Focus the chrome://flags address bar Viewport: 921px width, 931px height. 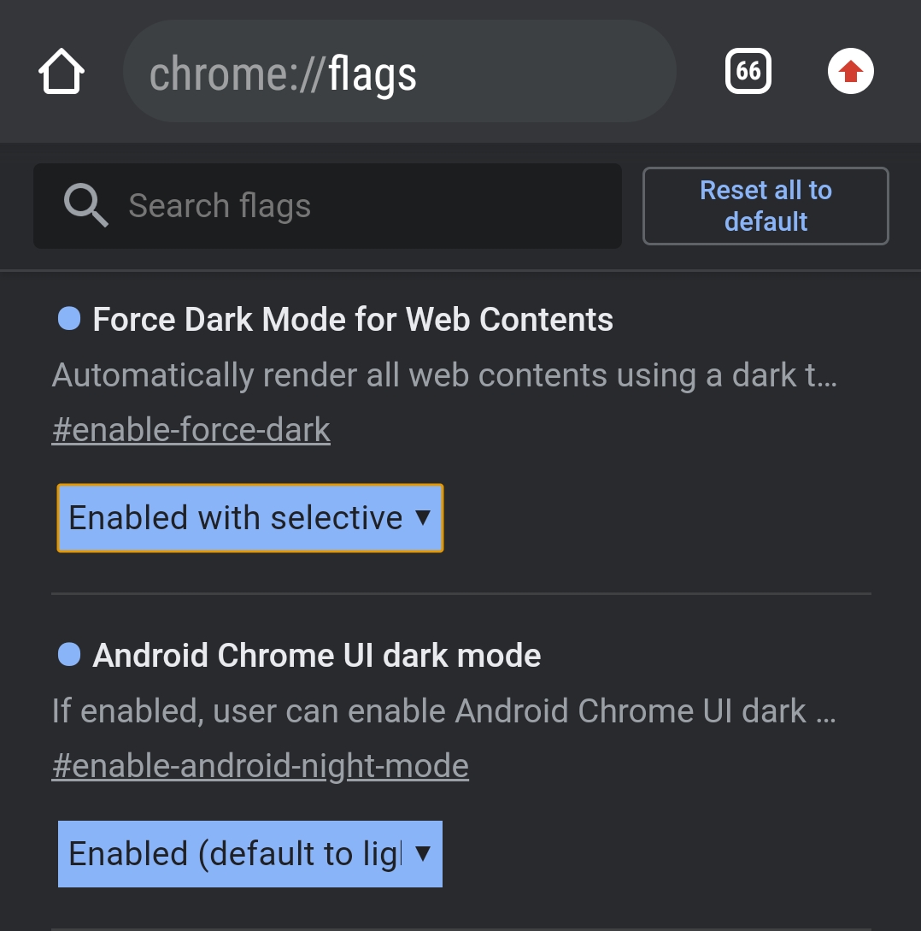[x=399, y=73]
